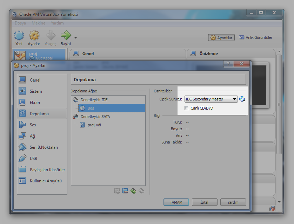
Task: Open dropdown arrow next to Başlat
Action: point(75,38)
